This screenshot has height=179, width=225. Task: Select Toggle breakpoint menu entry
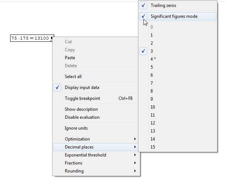coord(82,98)
